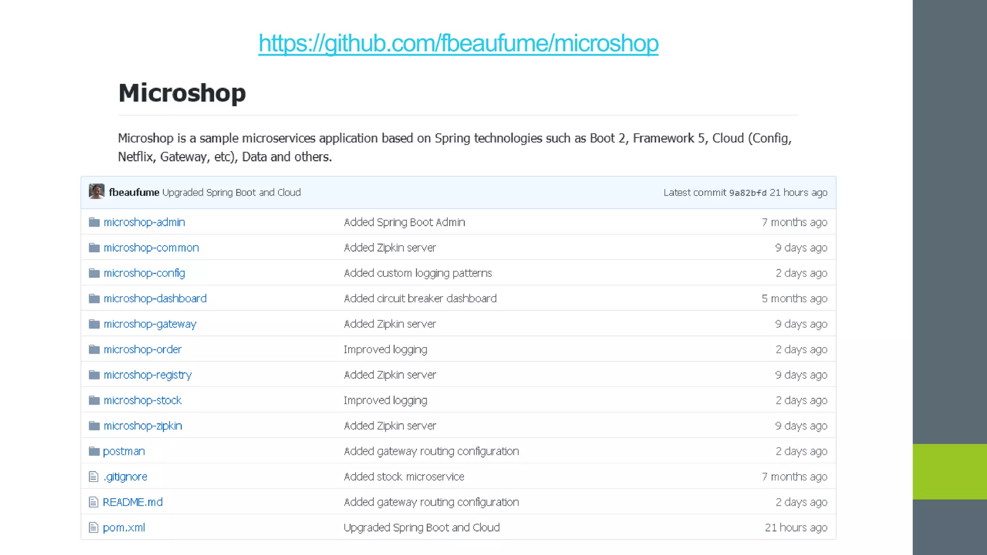Click the README.md file icon
Screen dimensions: 987x555
click(93, 502)
